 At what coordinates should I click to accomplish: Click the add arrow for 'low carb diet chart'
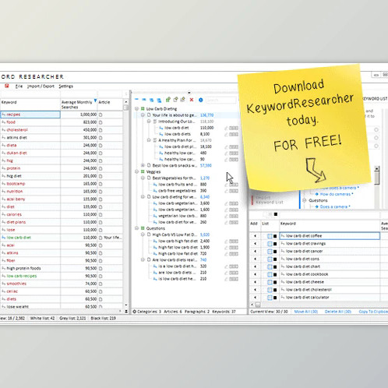(255, 266)
